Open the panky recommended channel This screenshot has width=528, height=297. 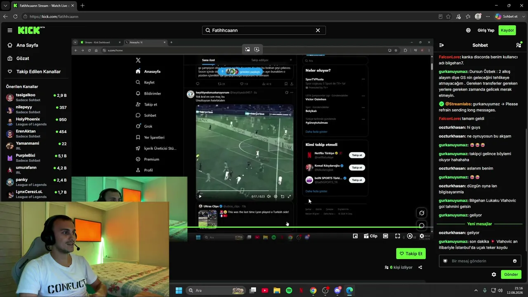(36, 182)
